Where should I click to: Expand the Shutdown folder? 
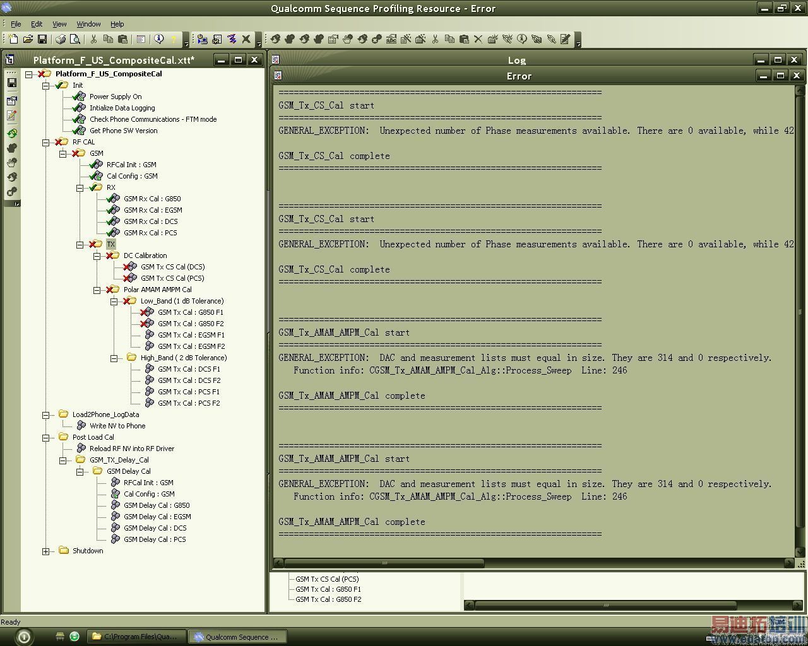point(46,551)
